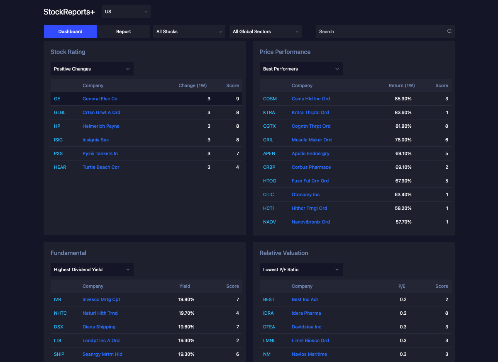Open Idera Pharma link
The height and width of the screenshot is (362, 498).
[x=306, y=313]
